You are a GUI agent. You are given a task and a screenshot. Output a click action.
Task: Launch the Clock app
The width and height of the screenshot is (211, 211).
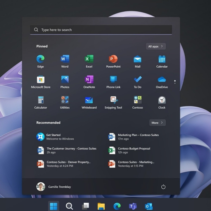pyautogui.click(x=162, y=102)
